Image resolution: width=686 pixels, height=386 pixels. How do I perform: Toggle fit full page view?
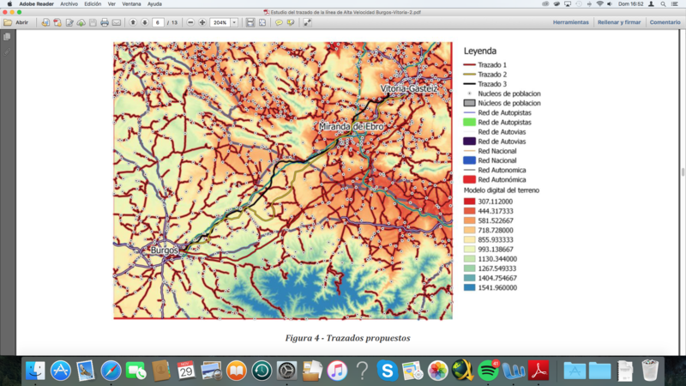[262, 22]
